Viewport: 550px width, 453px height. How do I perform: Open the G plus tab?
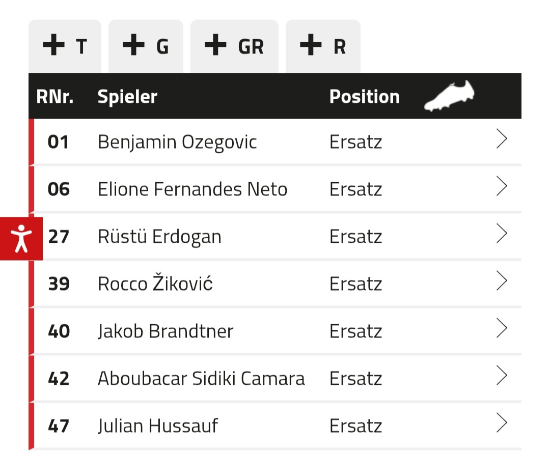point(146,46)
